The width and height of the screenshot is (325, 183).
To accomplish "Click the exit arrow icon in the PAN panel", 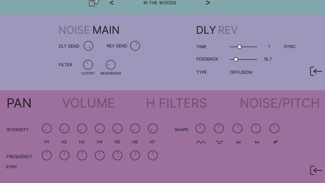I will tap(316, 171).
